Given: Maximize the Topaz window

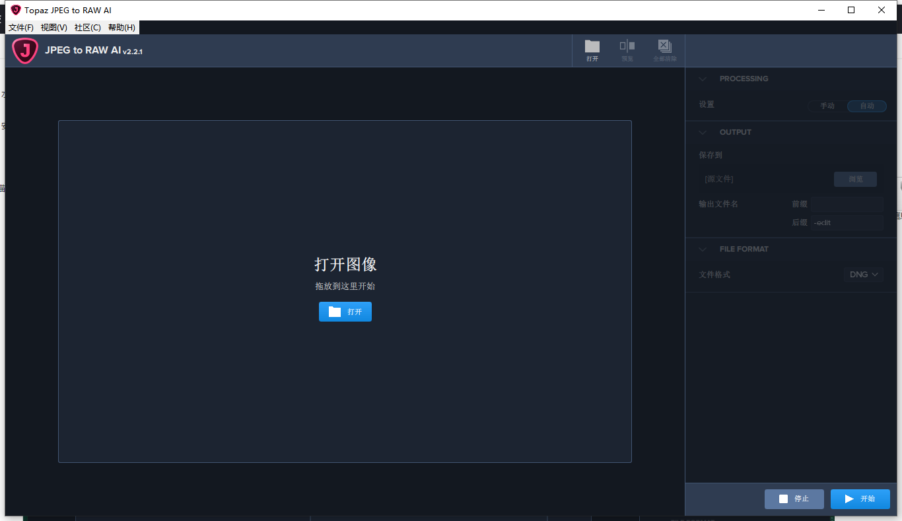Looking at the screenshot, I should (851, 10).
